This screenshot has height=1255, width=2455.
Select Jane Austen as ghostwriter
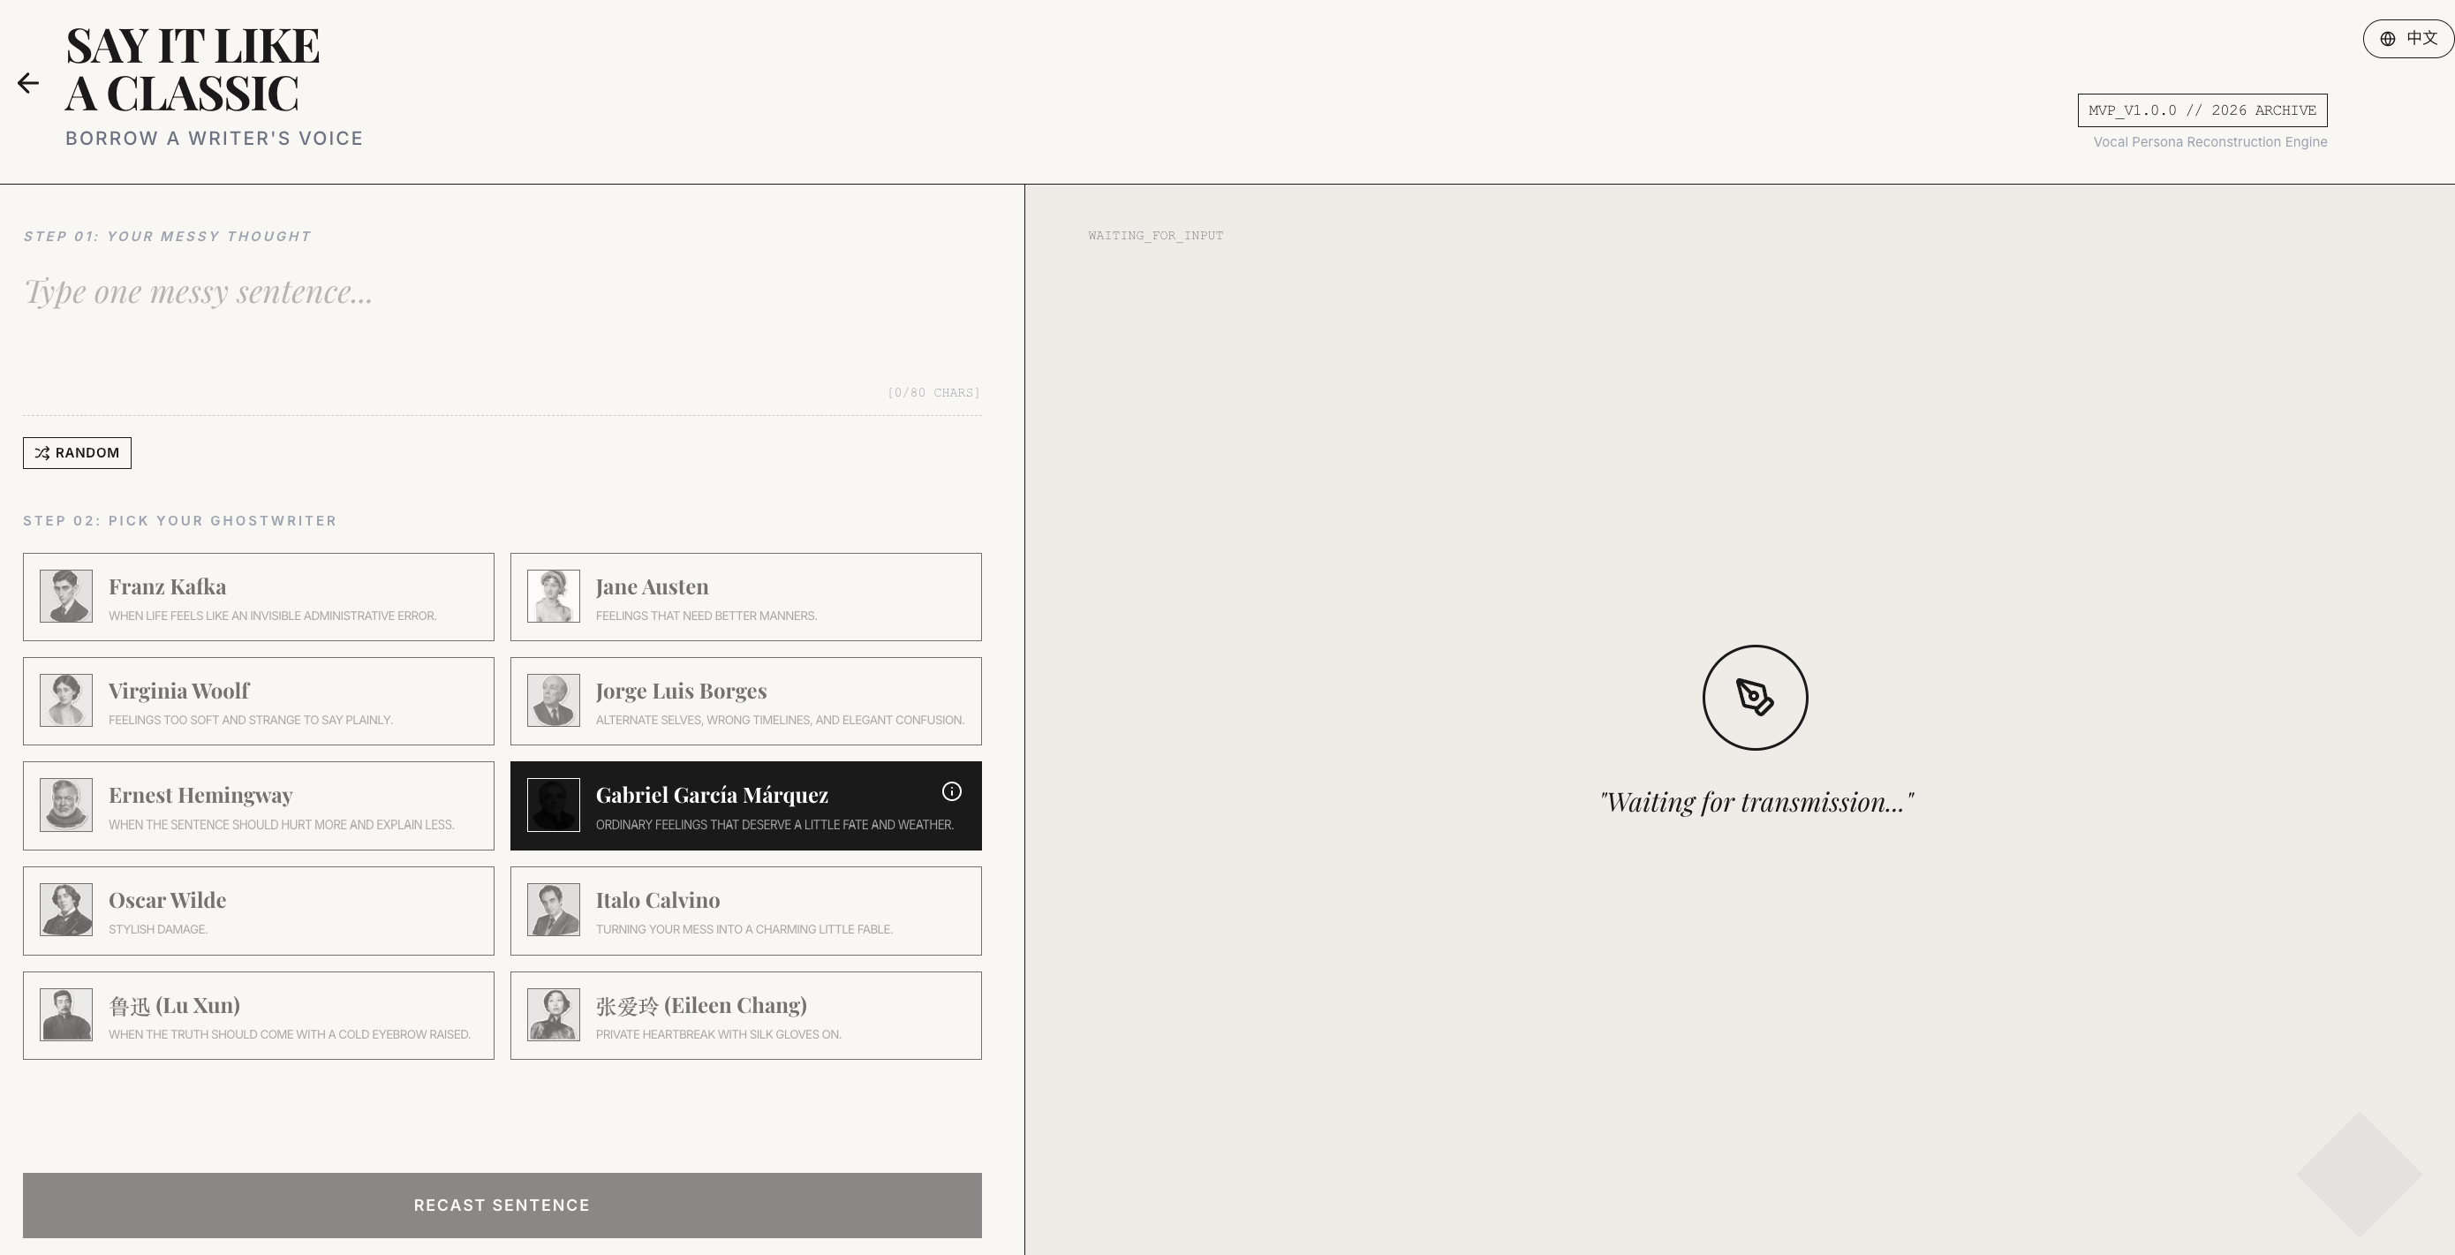[745, 598]
